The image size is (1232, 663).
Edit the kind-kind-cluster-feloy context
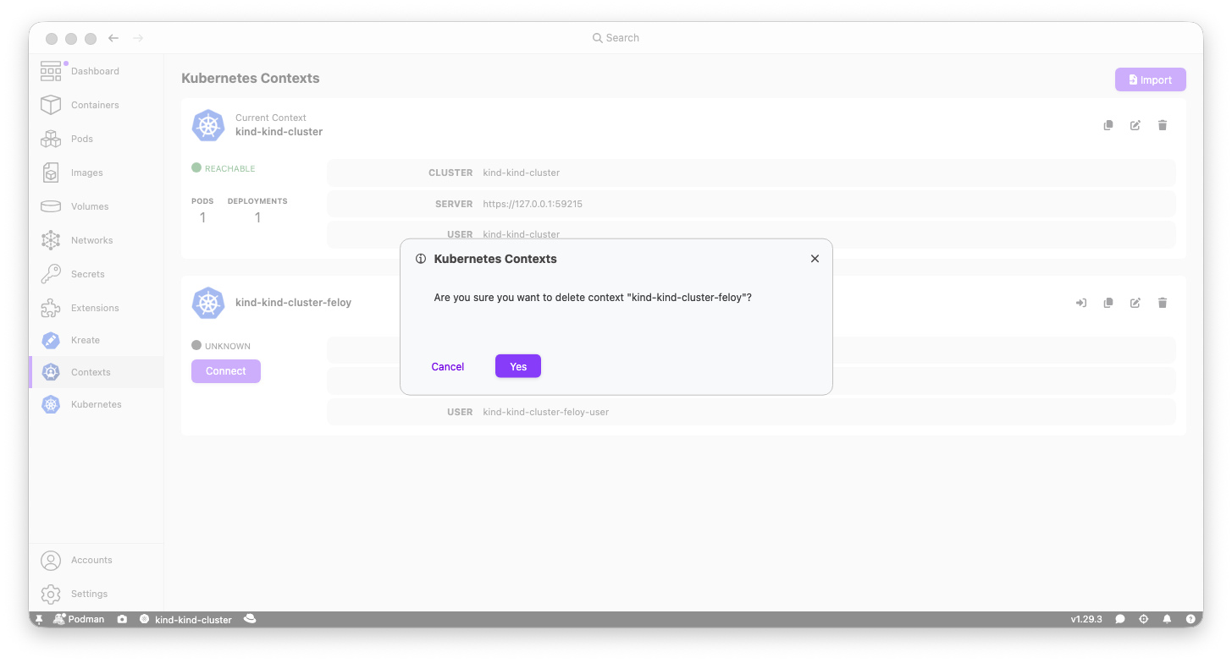coord(1135,303)
